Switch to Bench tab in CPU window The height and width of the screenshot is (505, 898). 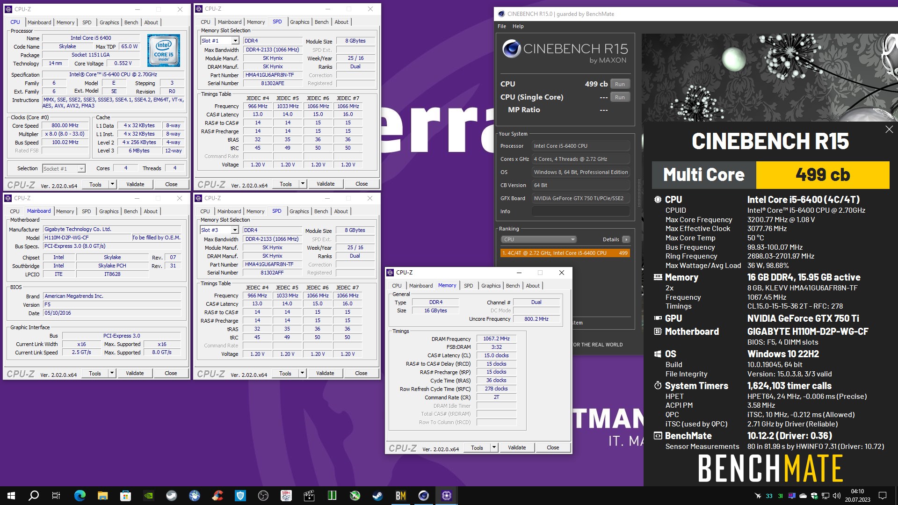pyautogui.click(x=131, y=22)
